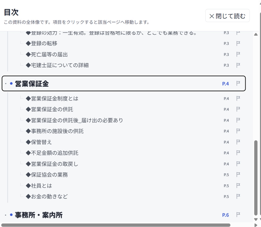
Task: Jump to ◆不足金額の追加供託
Action: [x=52, y=153]
